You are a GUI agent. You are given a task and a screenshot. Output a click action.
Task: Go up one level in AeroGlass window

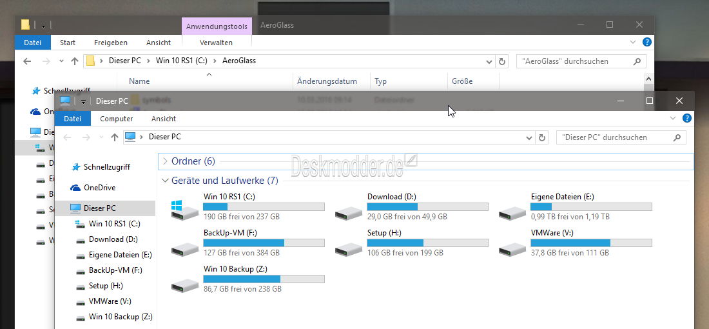[x=75, y=61]
